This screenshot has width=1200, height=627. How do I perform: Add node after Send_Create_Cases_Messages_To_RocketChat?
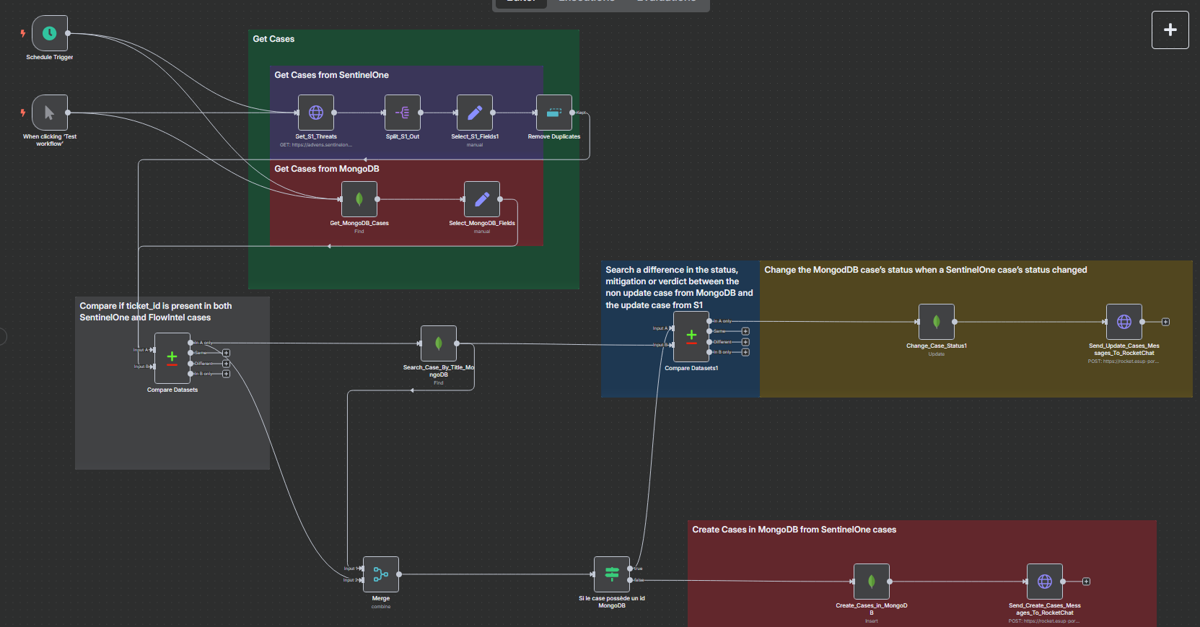coord(1086,582)
